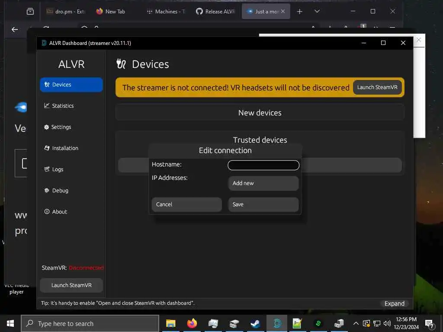443x332 pixels.
Task: Switch to Machines browser tab
Action: [x=166, y=11]
